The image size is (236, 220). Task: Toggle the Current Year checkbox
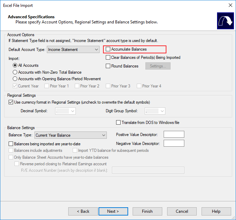click(15, 86)
